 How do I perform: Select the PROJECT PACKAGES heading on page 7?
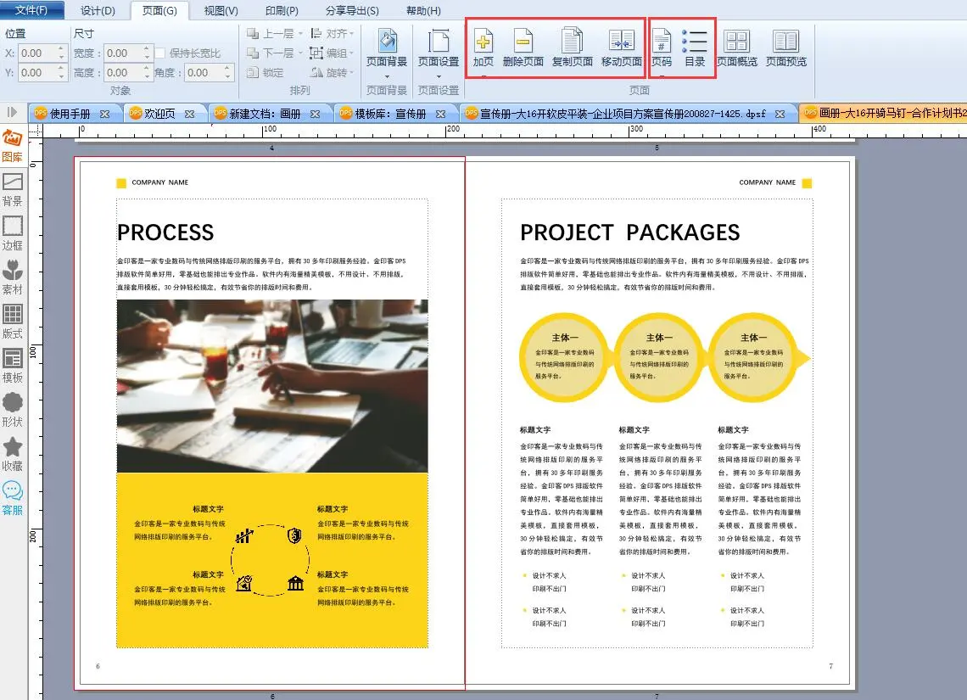[x=629, y=232]
